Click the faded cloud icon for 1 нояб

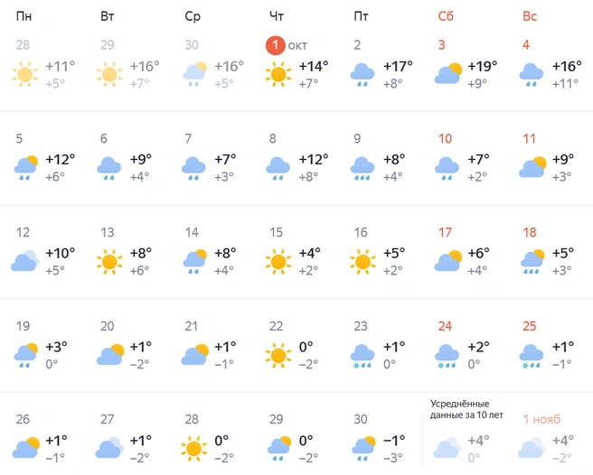coord(531,448)
